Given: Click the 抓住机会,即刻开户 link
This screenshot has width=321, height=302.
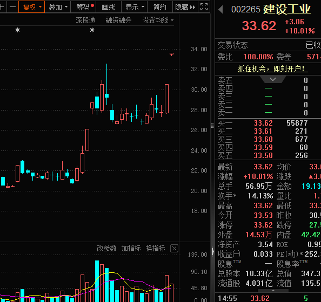Looking at the screenshot, I should [273, 68].
